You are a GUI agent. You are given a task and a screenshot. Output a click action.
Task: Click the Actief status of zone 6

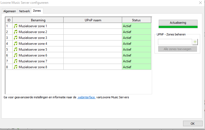pos(137,55)
